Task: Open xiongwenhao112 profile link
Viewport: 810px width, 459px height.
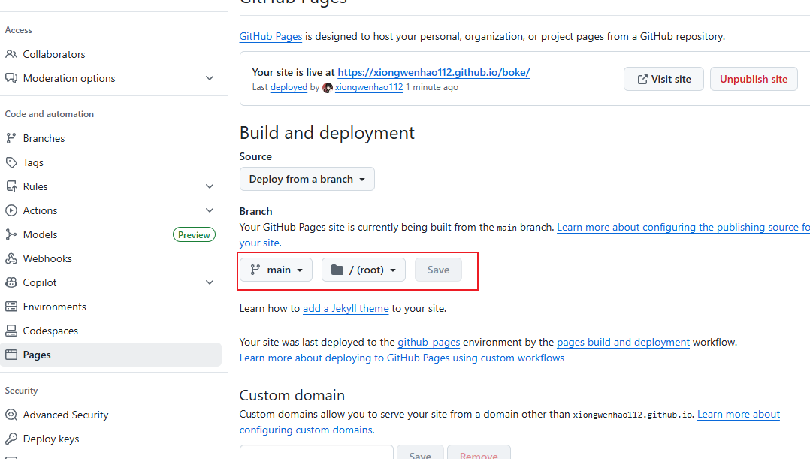Action: pyautogui.click(x=369, y=87)
